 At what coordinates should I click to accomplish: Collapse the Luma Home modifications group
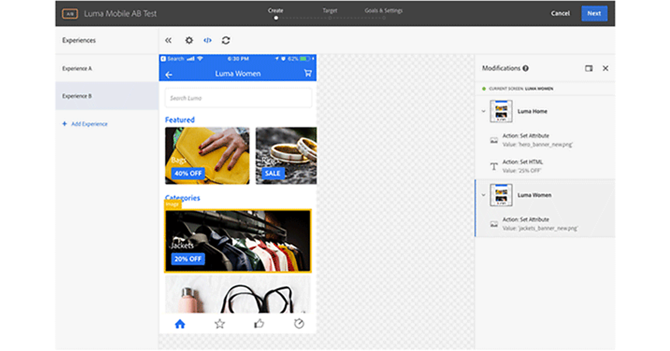484,111
